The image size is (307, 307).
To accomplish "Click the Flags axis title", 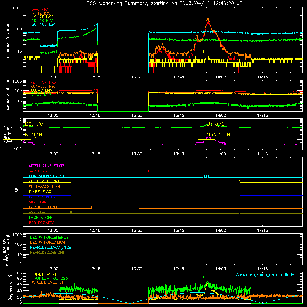I will [16, 191].
